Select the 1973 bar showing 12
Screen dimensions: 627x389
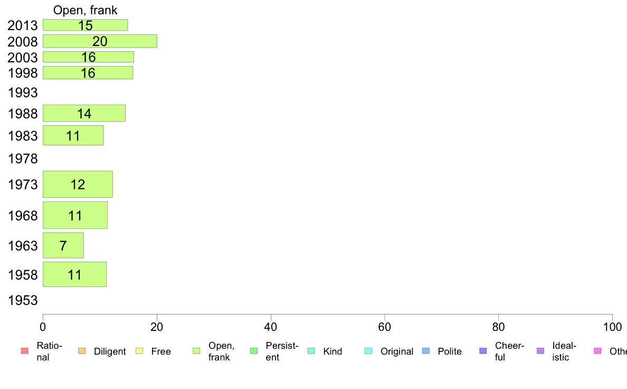[x=78, y=184]
